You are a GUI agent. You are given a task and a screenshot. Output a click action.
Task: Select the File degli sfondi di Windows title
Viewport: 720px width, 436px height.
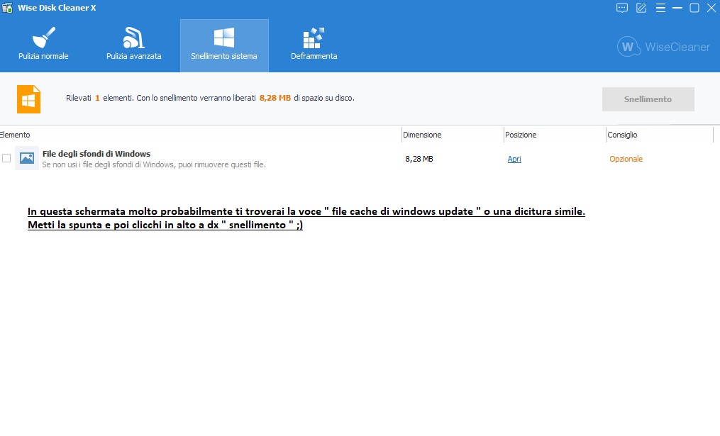(96, 154)
